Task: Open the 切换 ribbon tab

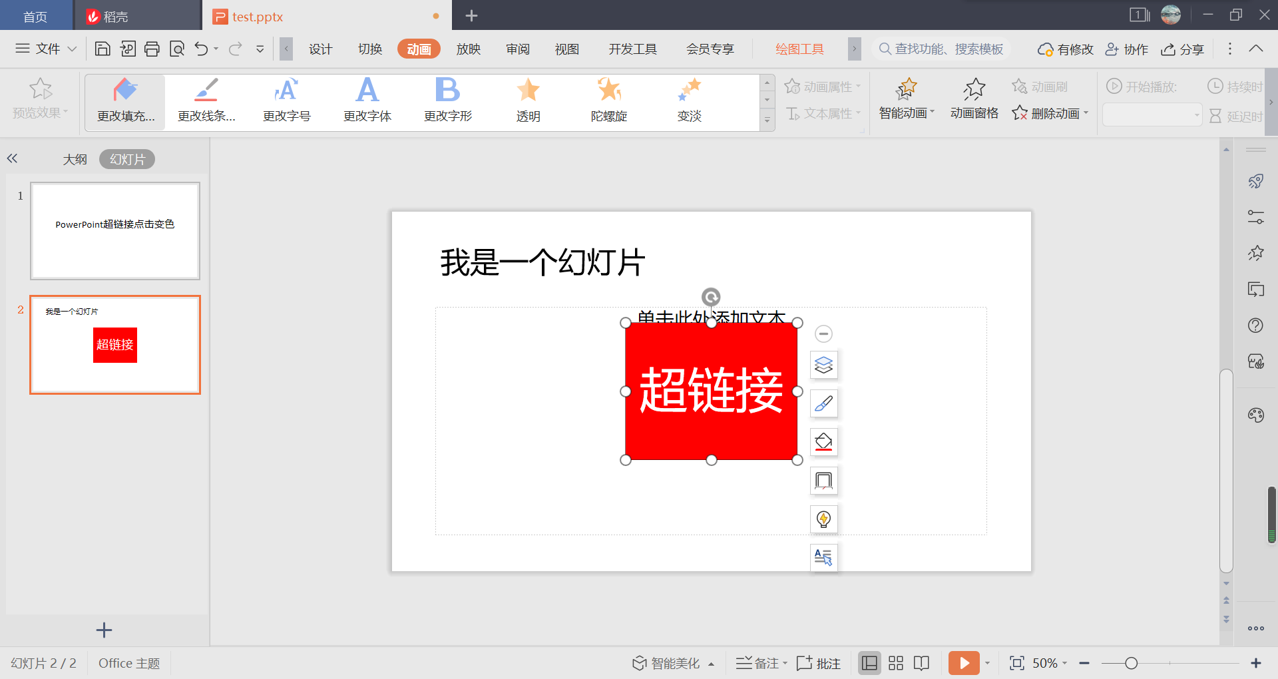Action: tap(370, 49)
